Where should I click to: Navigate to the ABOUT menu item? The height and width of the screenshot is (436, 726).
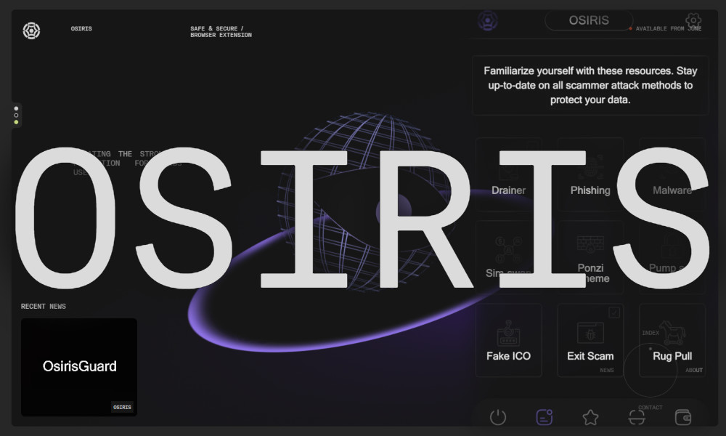click(x=694, y=370)
